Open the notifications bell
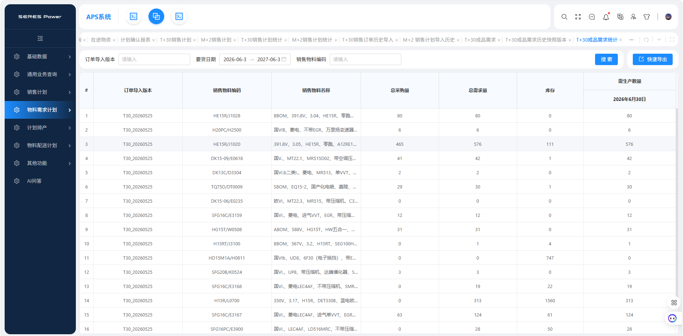The width and height of the screenshot is (683, 336). (x=606, y=17)
